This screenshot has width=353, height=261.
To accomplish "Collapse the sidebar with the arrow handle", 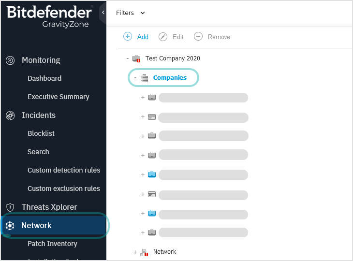I will [103, 13].
